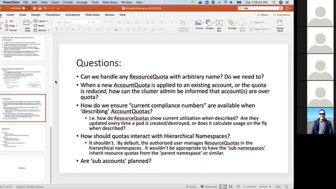This screenshot has height=189, width=336.
Task: Open the View ribbon tab
Action: 122,15
